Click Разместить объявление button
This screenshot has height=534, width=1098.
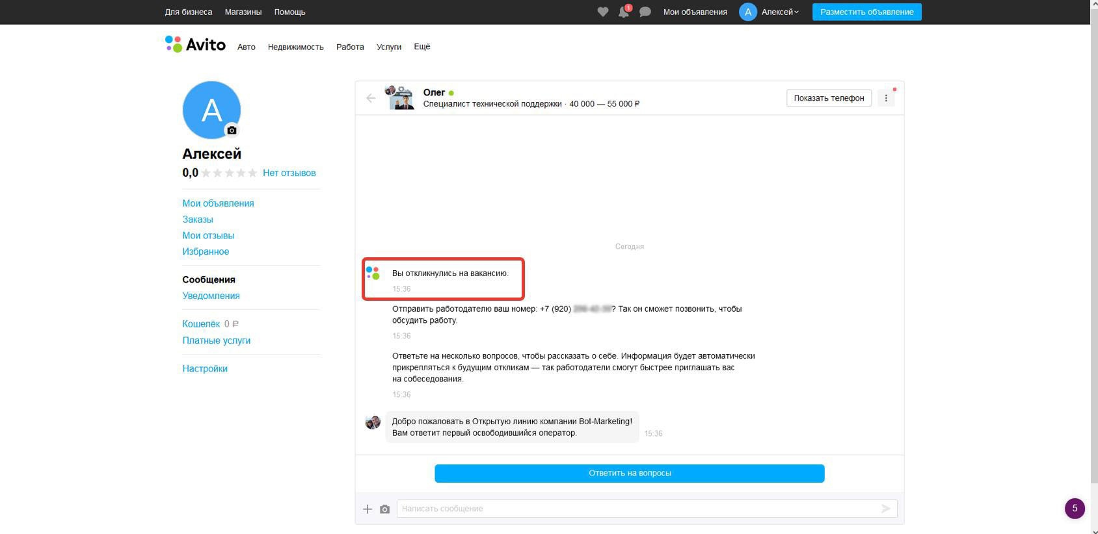pos(866,12)
